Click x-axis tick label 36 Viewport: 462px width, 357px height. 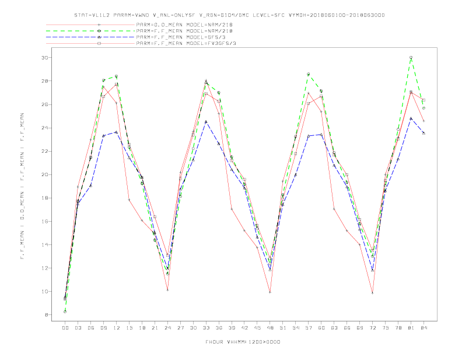tap(219, 328)
